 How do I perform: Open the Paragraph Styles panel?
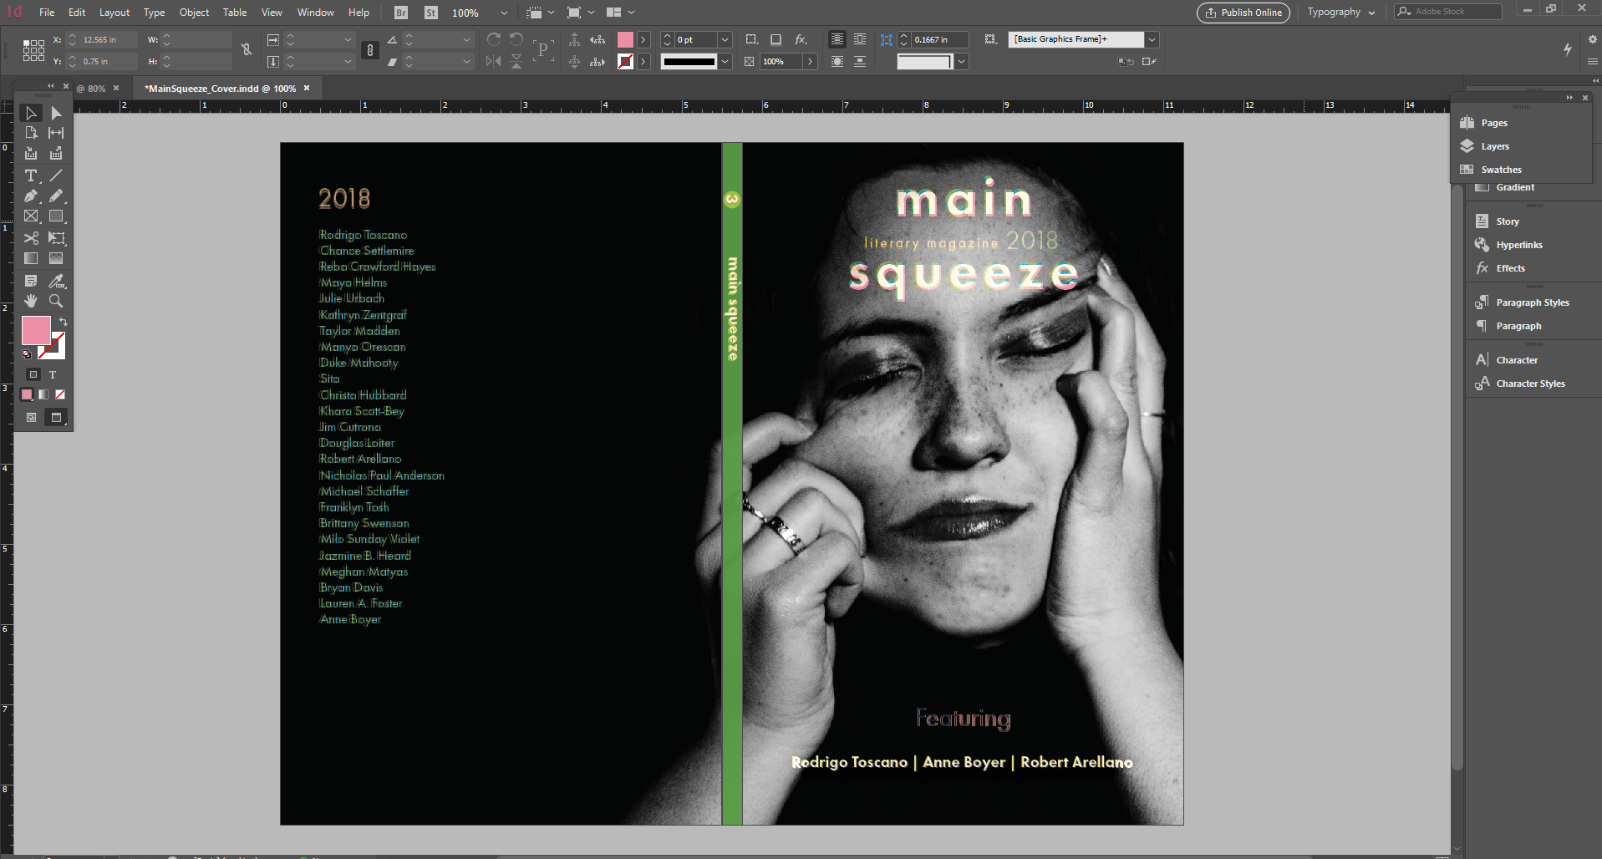tap(1532, 302)
